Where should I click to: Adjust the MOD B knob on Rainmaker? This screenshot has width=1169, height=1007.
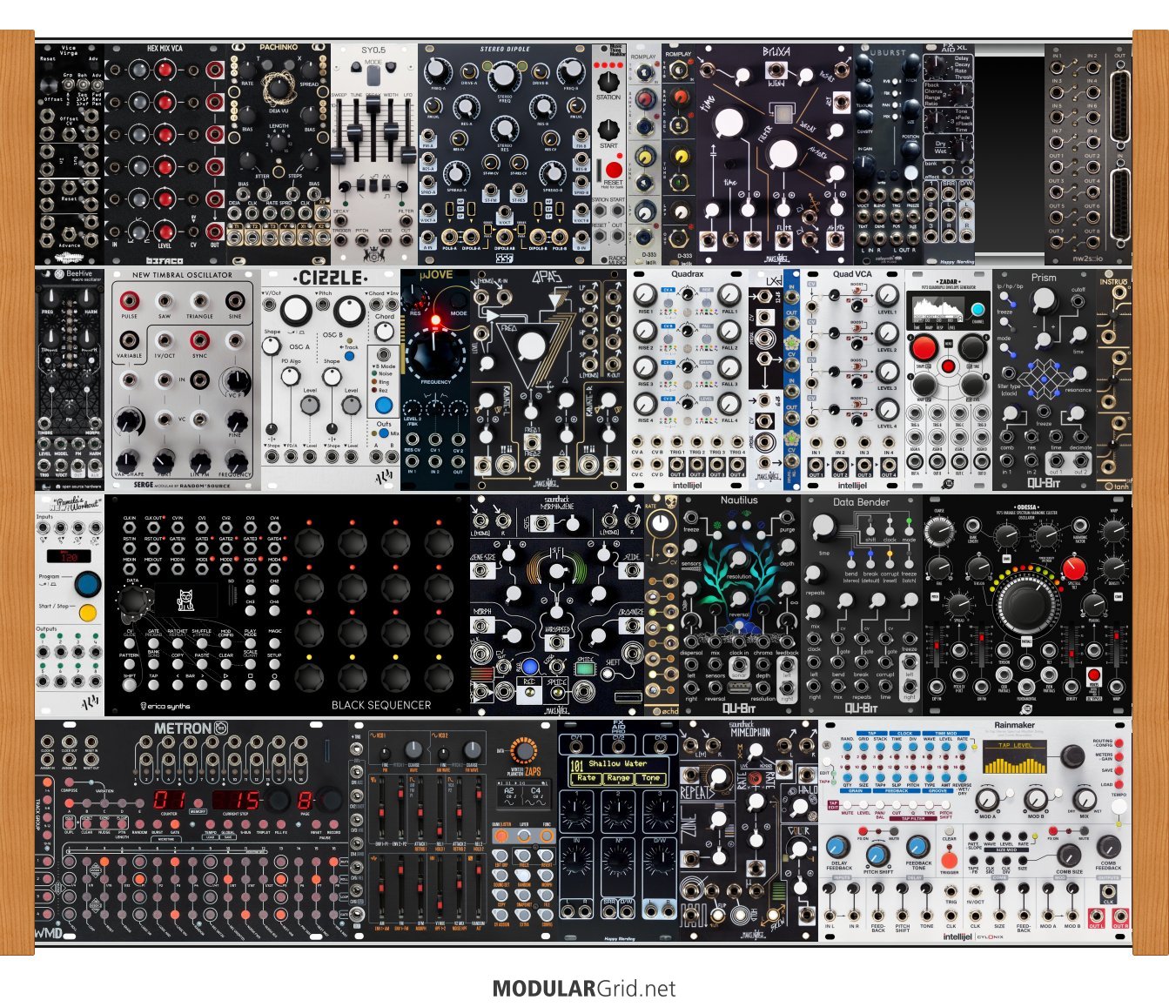[x=1036, y=798]
